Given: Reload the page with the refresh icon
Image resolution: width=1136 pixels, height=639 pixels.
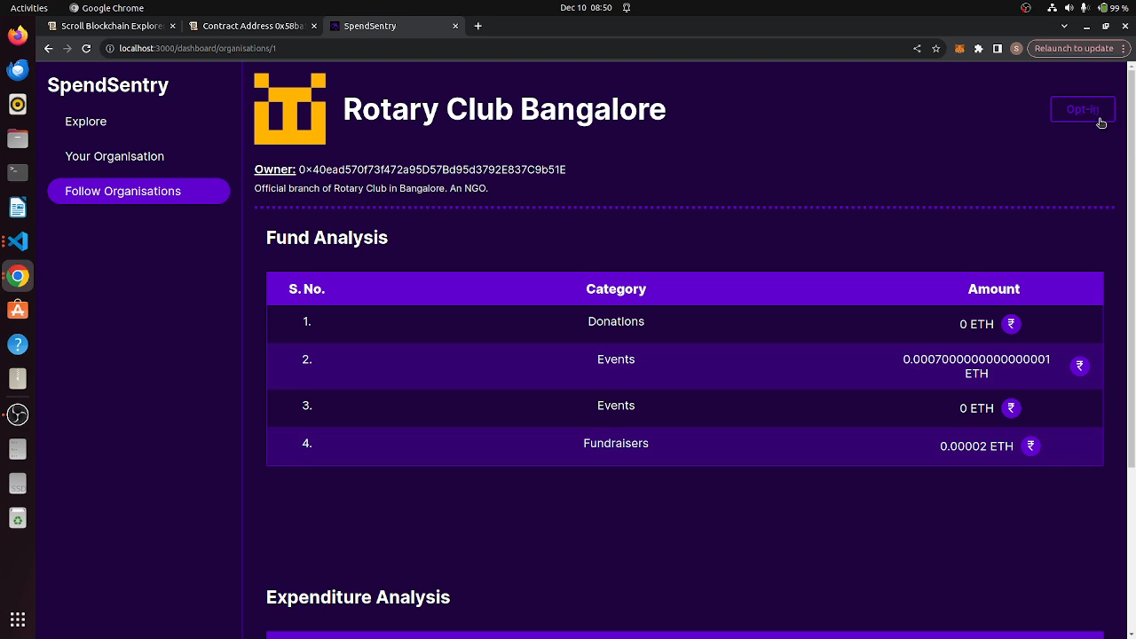Looking at the screenshot, I should tap(86, 49).
